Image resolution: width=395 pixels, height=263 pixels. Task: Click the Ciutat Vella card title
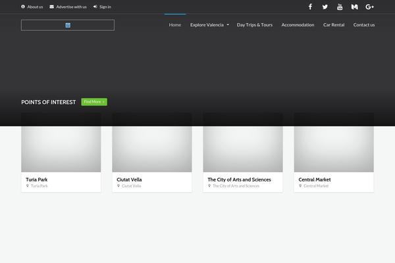[x=129, y=179]
